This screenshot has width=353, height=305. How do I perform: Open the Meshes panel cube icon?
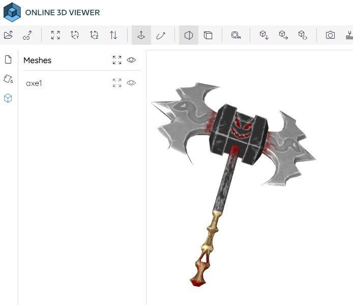click(8, 98)
